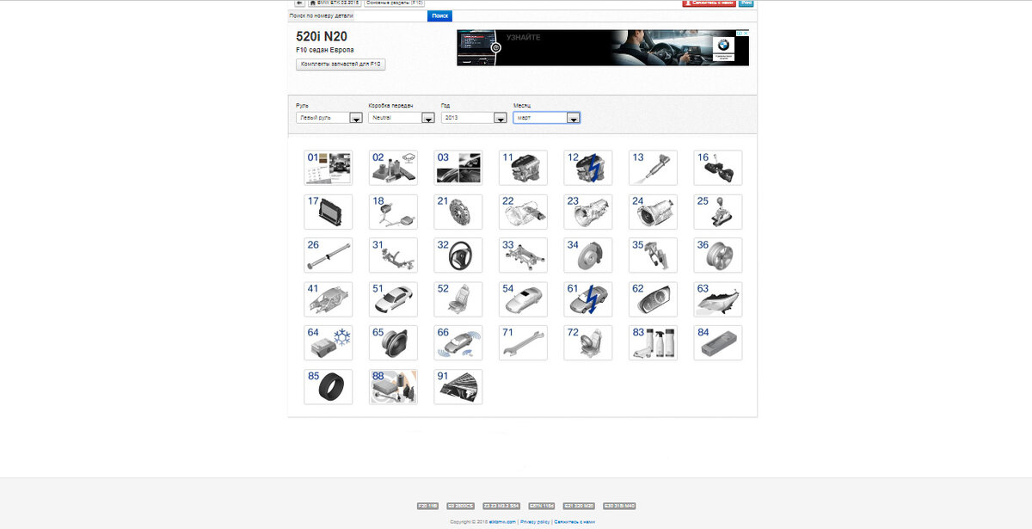Open group 85 tire category

click(329, 386)
